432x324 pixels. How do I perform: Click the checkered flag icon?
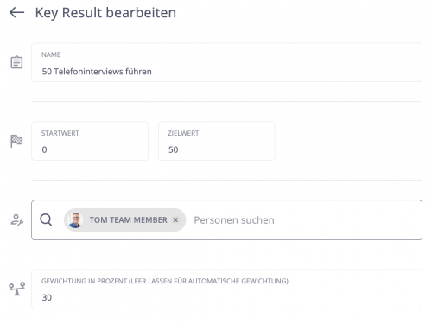pos(16,141)
